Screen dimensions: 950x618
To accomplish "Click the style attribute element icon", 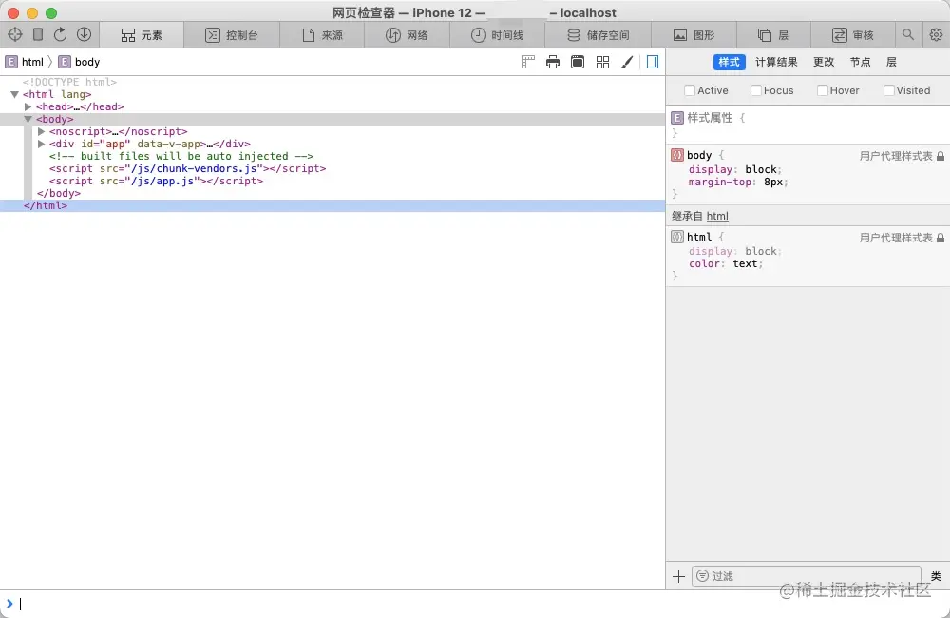I will pos(677,118).
